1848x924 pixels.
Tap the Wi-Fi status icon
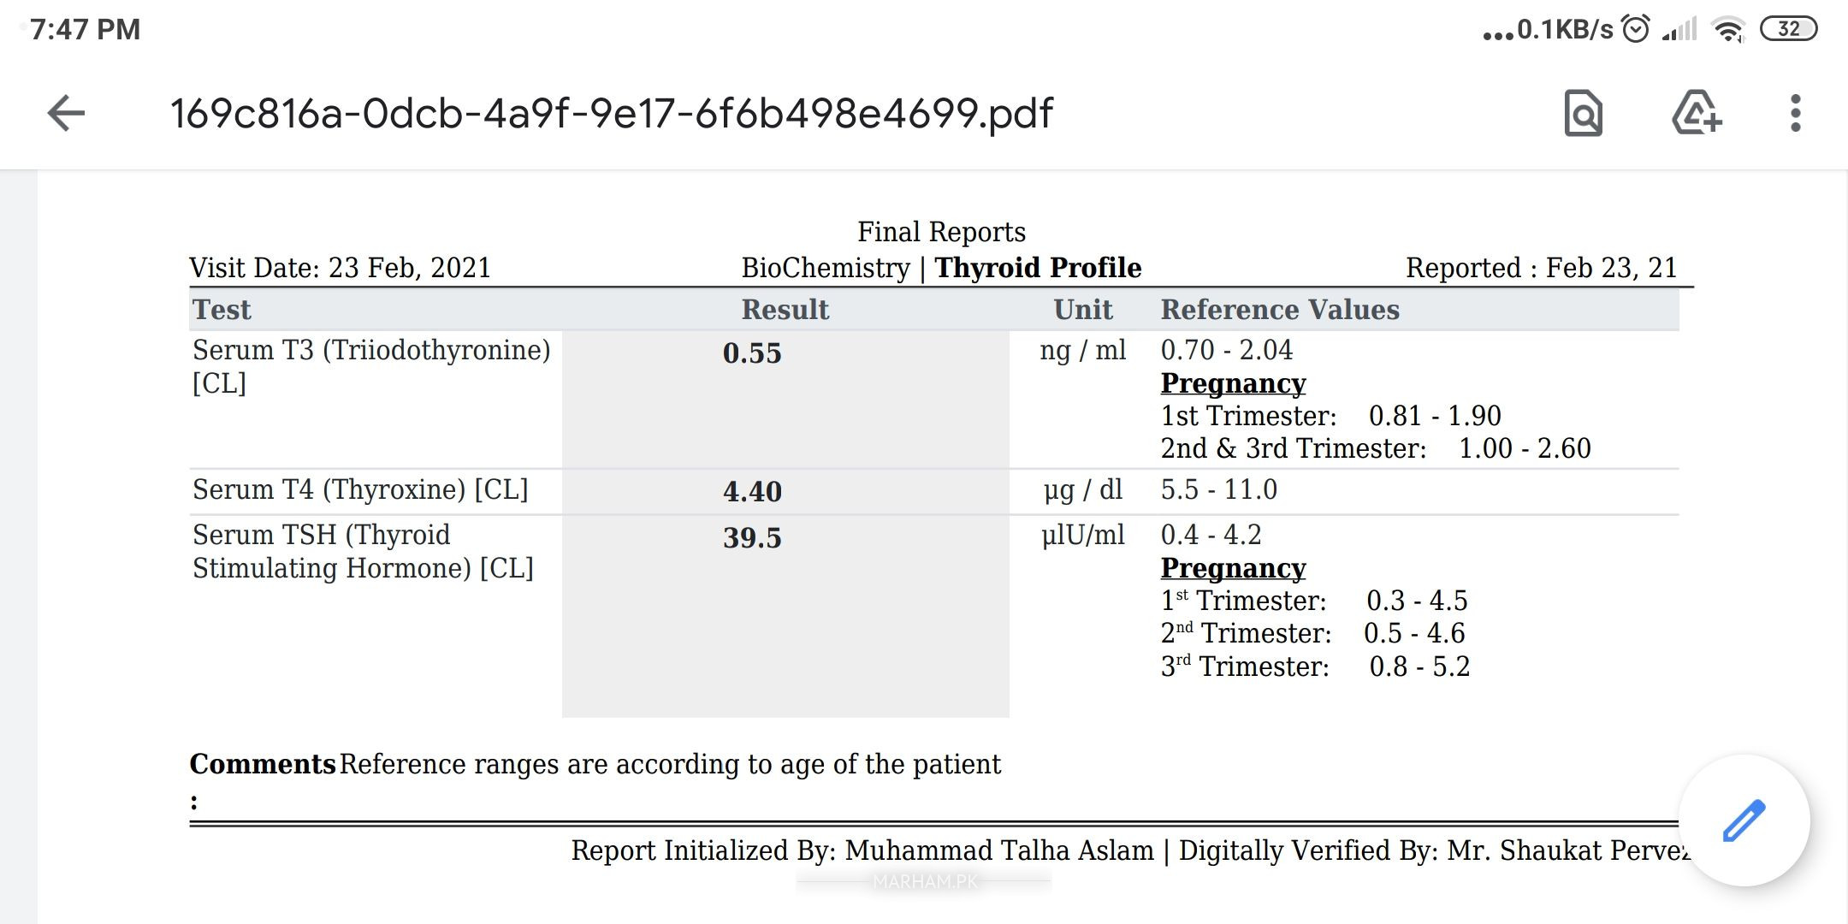click(1728, 30)
